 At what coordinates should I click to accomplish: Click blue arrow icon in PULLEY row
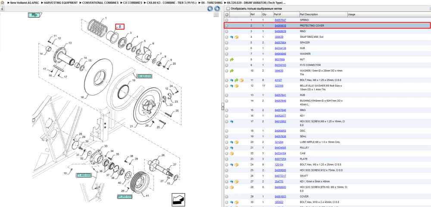coord(232,148)
